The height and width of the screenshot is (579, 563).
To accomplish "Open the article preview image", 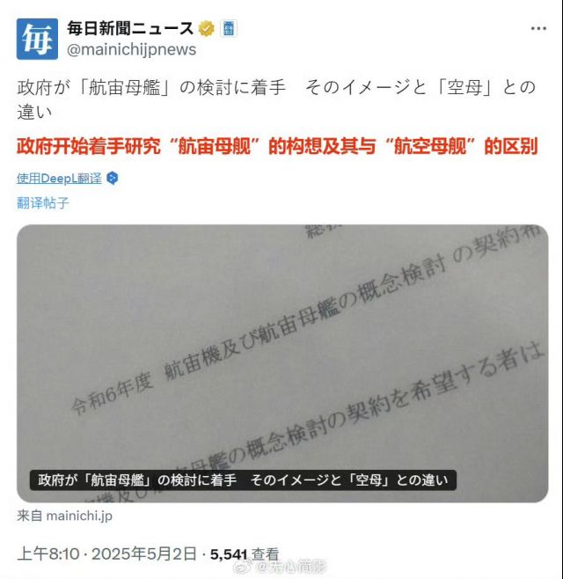I will click(282, 363).
